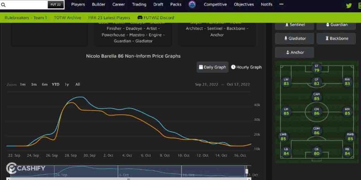Click the 28. Sep x-axis label
The width and height of the screenshot is (361, 180).
(x=71, y=155)
